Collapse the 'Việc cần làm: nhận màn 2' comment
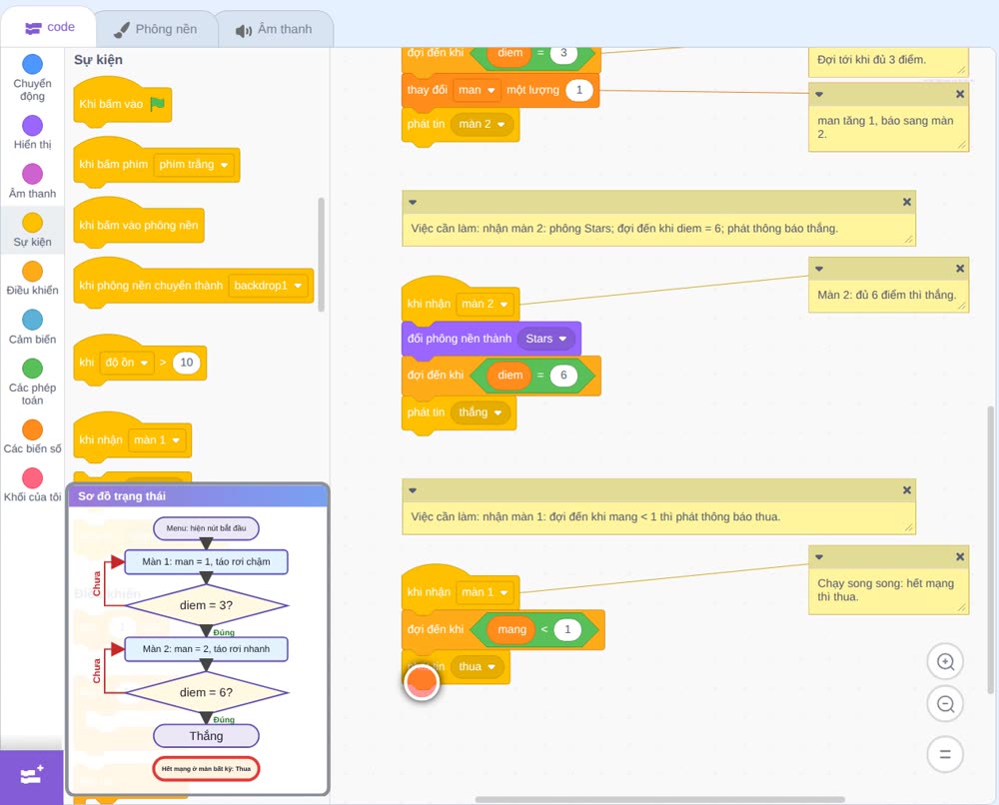 [413, 202]
